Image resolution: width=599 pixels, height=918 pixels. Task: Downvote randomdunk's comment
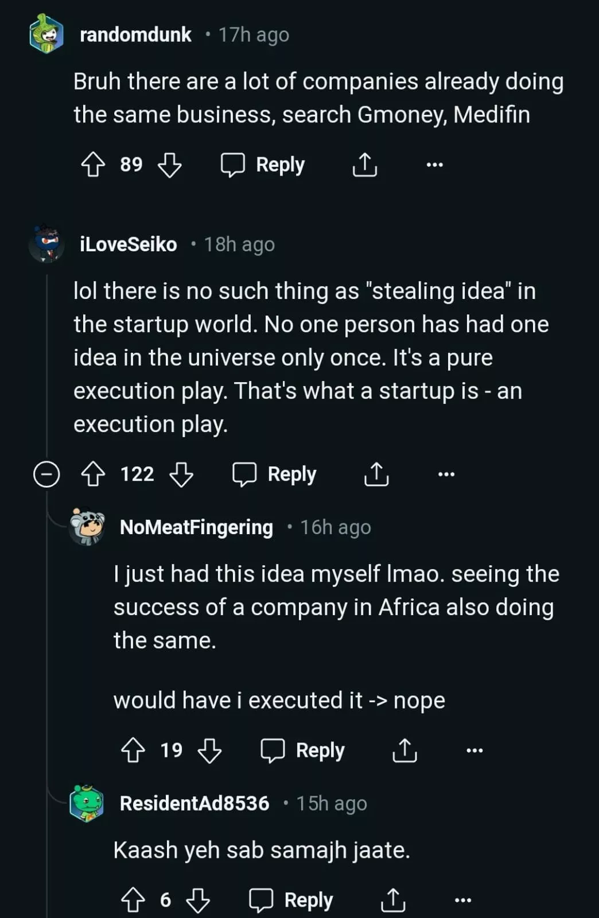pyautogui.click(x=169, y=165)
